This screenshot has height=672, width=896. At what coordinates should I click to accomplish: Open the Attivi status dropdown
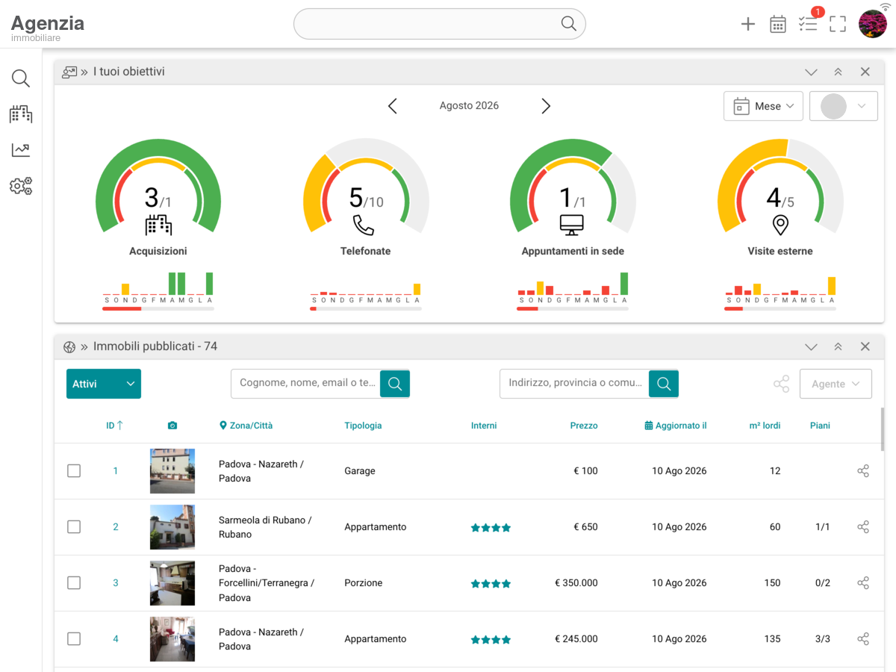point(104,384)
